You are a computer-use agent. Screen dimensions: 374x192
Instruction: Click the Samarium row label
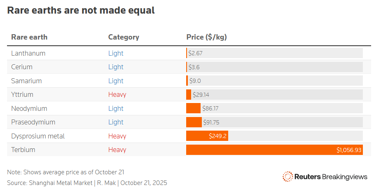point(26,81)
